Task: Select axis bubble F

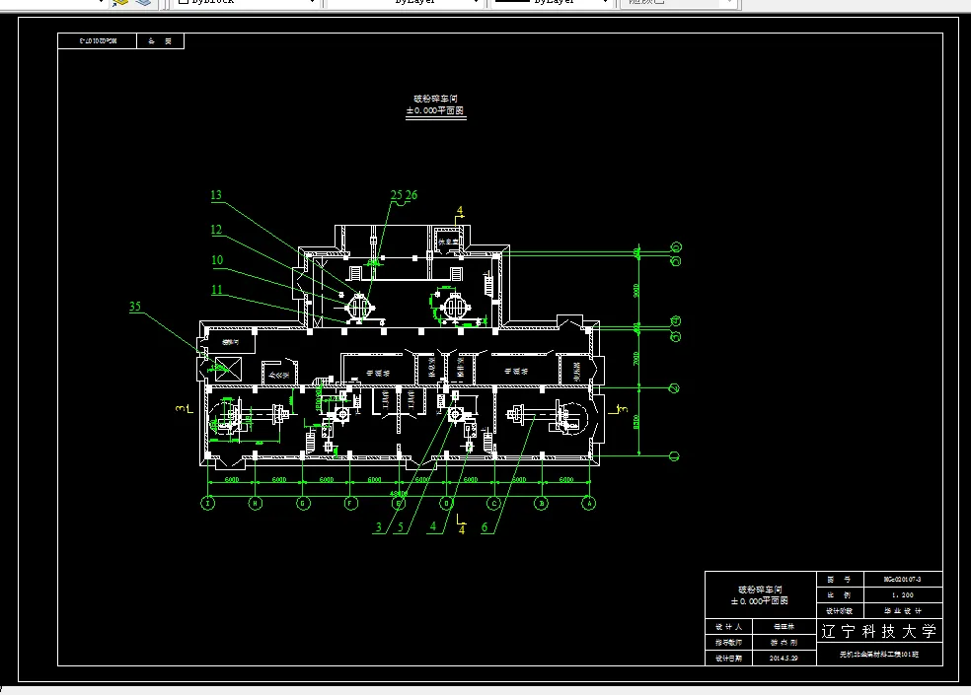Action: 350,503
